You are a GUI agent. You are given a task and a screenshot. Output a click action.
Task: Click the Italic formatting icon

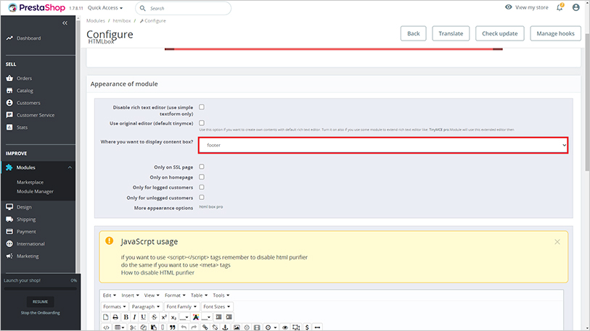click(x=135, y=317)
